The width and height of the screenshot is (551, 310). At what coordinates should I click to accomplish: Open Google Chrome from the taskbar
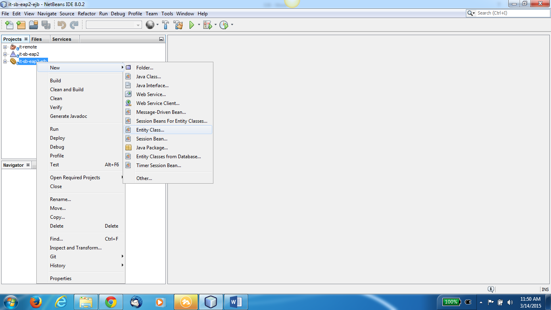(x=111, y=302)
